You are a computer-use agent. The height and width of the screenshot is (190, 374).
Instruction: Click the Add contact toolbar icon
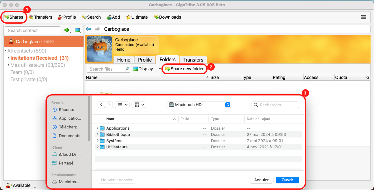click(113, 17)
